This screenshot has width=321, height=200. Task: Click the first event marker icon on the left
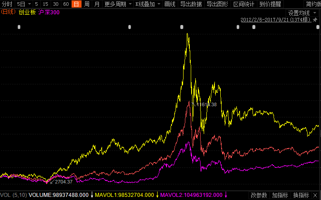click(19, 27)
